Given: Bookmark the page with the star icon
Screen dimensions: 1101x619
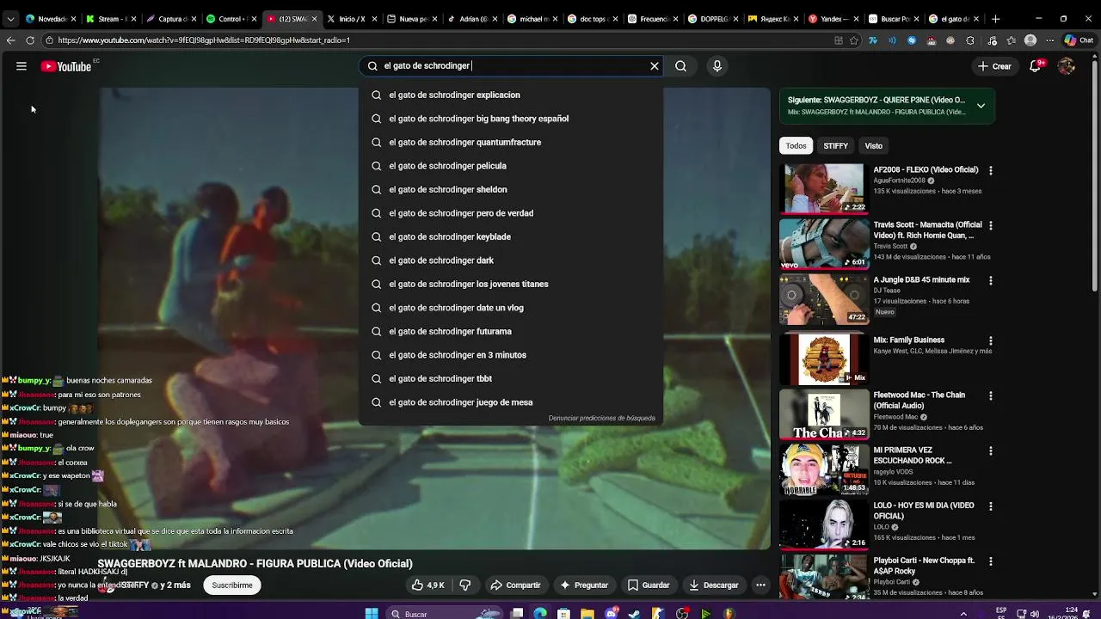Looking at the screenshot, I should (x=854, y=40).
